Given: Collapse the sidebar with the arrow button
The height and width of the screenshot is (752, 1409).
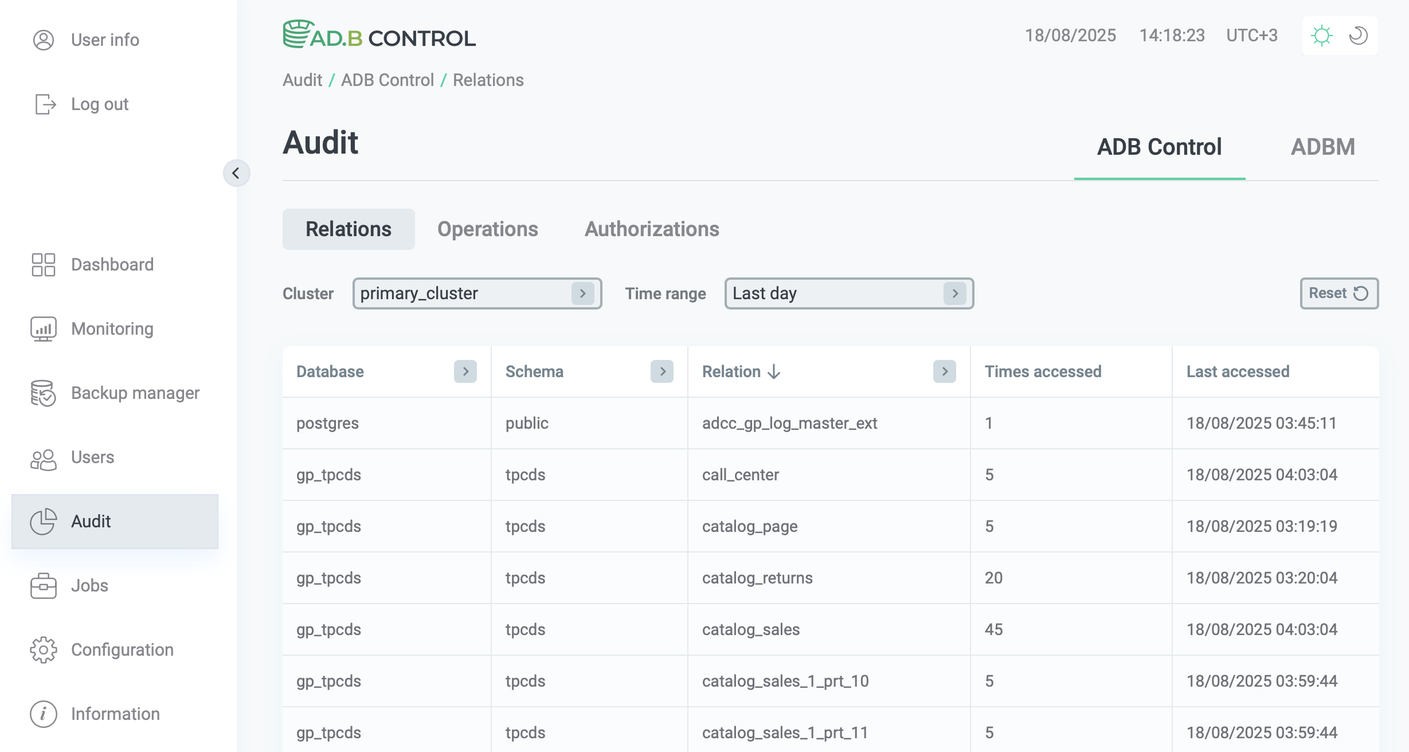Looking at the screenshot, I should pos(236,173).
